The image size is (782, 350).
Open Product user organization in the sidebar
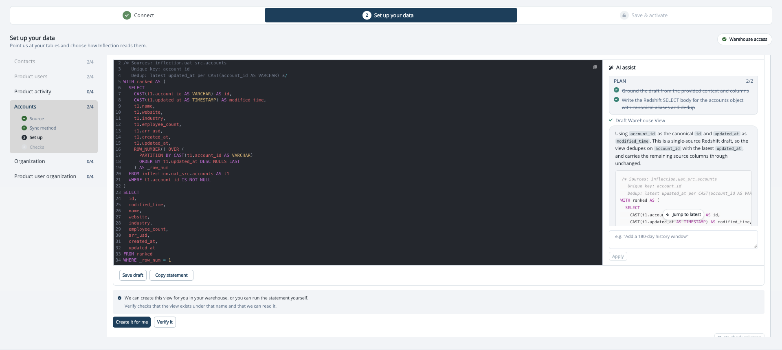[54, 176]
